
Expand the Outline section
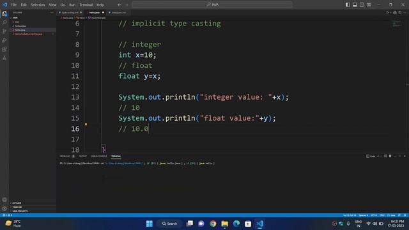33,203
